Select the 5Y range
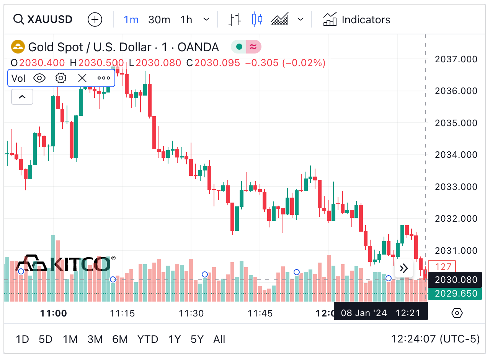This screenshot has width=490, height=357. point(197,339)
